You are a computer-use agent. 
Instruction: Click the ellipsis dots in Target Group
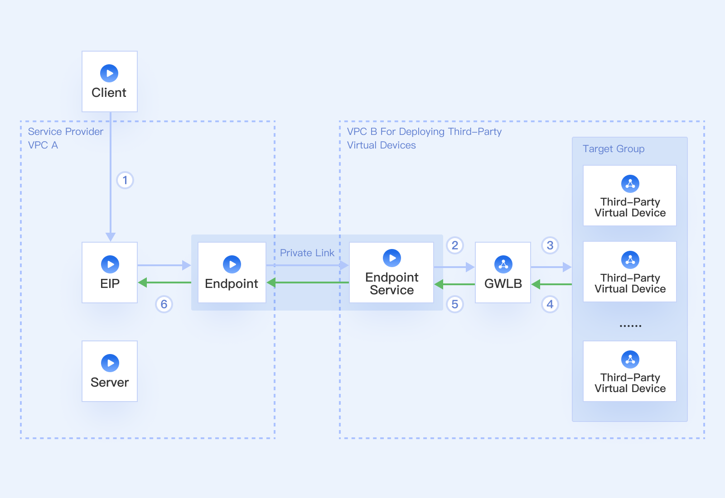pyautogui.click(x=630, y=326)
